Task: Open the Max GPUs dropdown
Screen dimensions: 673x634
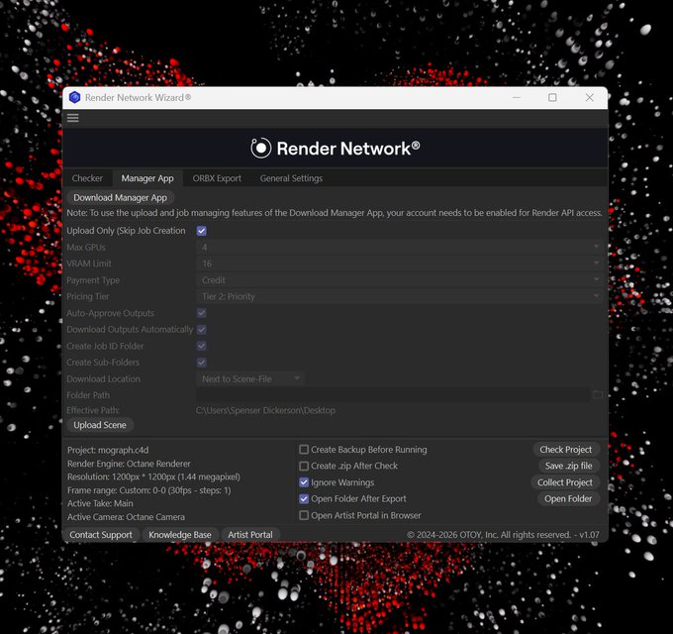Action: coord(399,247)
